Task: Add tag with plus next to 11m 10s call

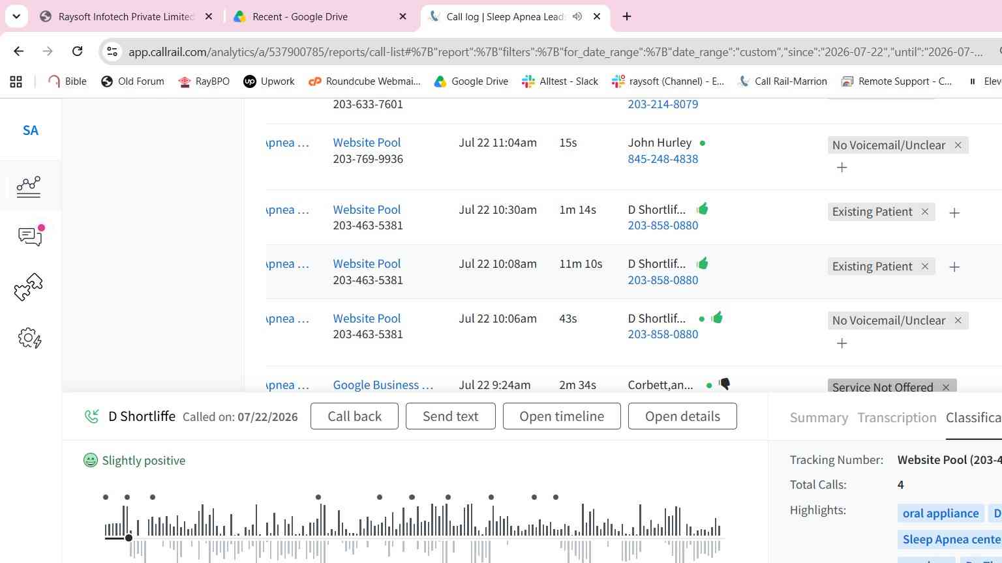Action: click(954, 267)
